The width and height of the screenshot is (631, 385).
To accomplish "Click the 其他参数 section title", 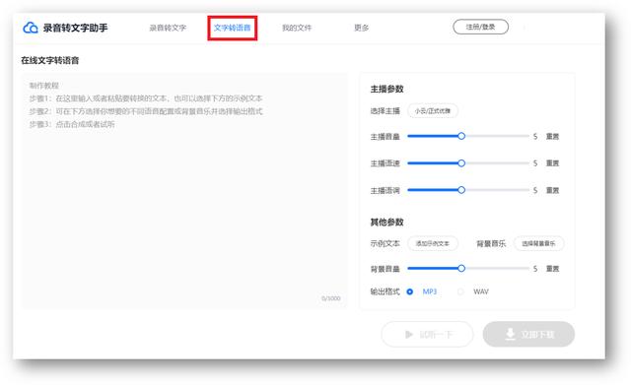I will (386, 223).
